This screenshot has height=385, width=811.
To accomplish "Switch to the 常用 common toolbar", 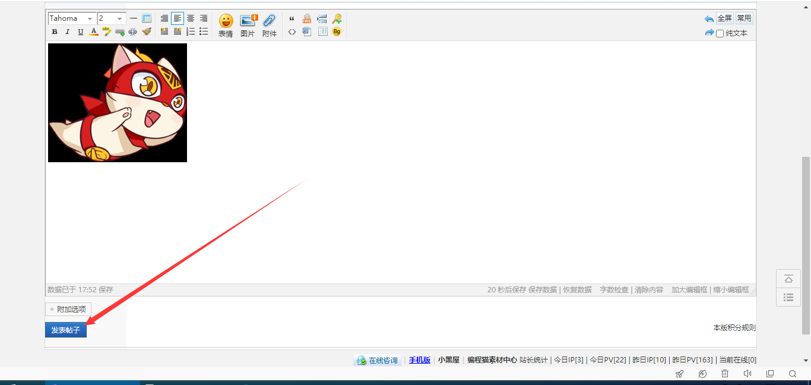I will 745,18.
